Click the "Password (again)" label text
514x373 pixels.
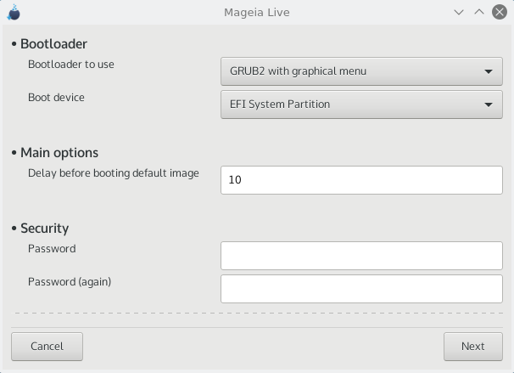pyautogui.click(x=70, y=282)
